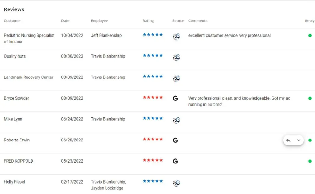Click source icon for Holly Fiesel review
This screenshot has width=315, height=194.
click(x=176, y=183)
